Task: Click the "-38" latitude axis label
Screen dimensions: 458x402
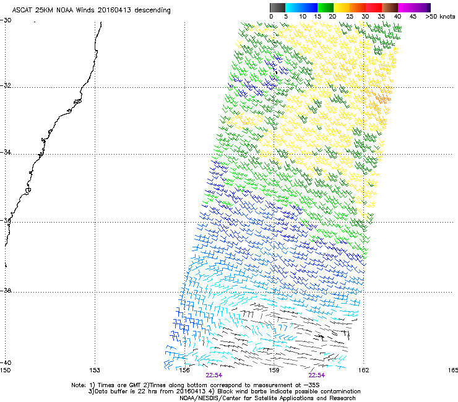Action: (6, 291)
